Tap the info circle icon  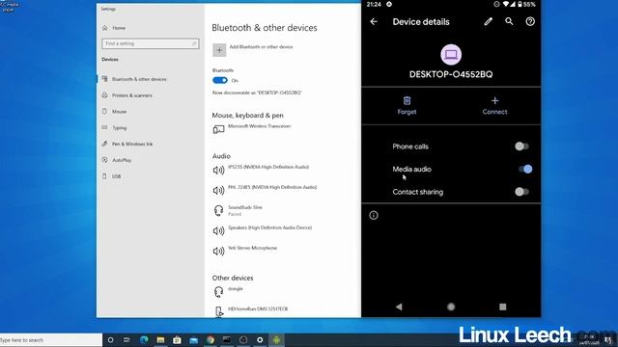pyautogui.click(x=374, y=215)
